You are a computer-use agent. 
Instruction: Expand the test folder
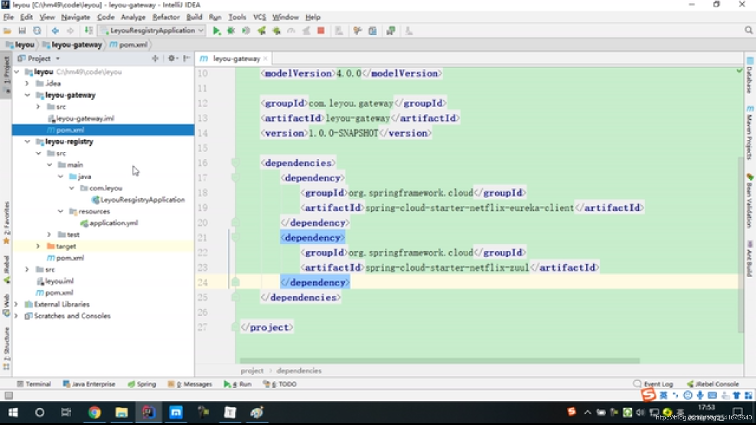tap(49, 235)
